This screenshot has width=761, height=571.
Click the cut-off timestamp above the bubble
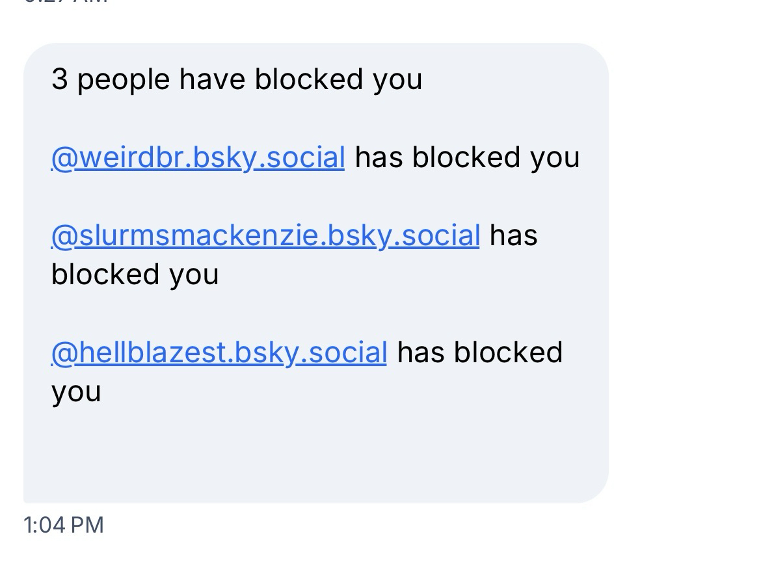click(x=65, y=2)
